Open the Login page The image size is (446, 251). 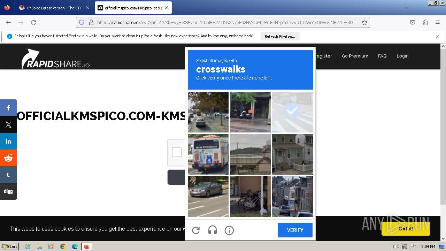(x=402, y=56)
